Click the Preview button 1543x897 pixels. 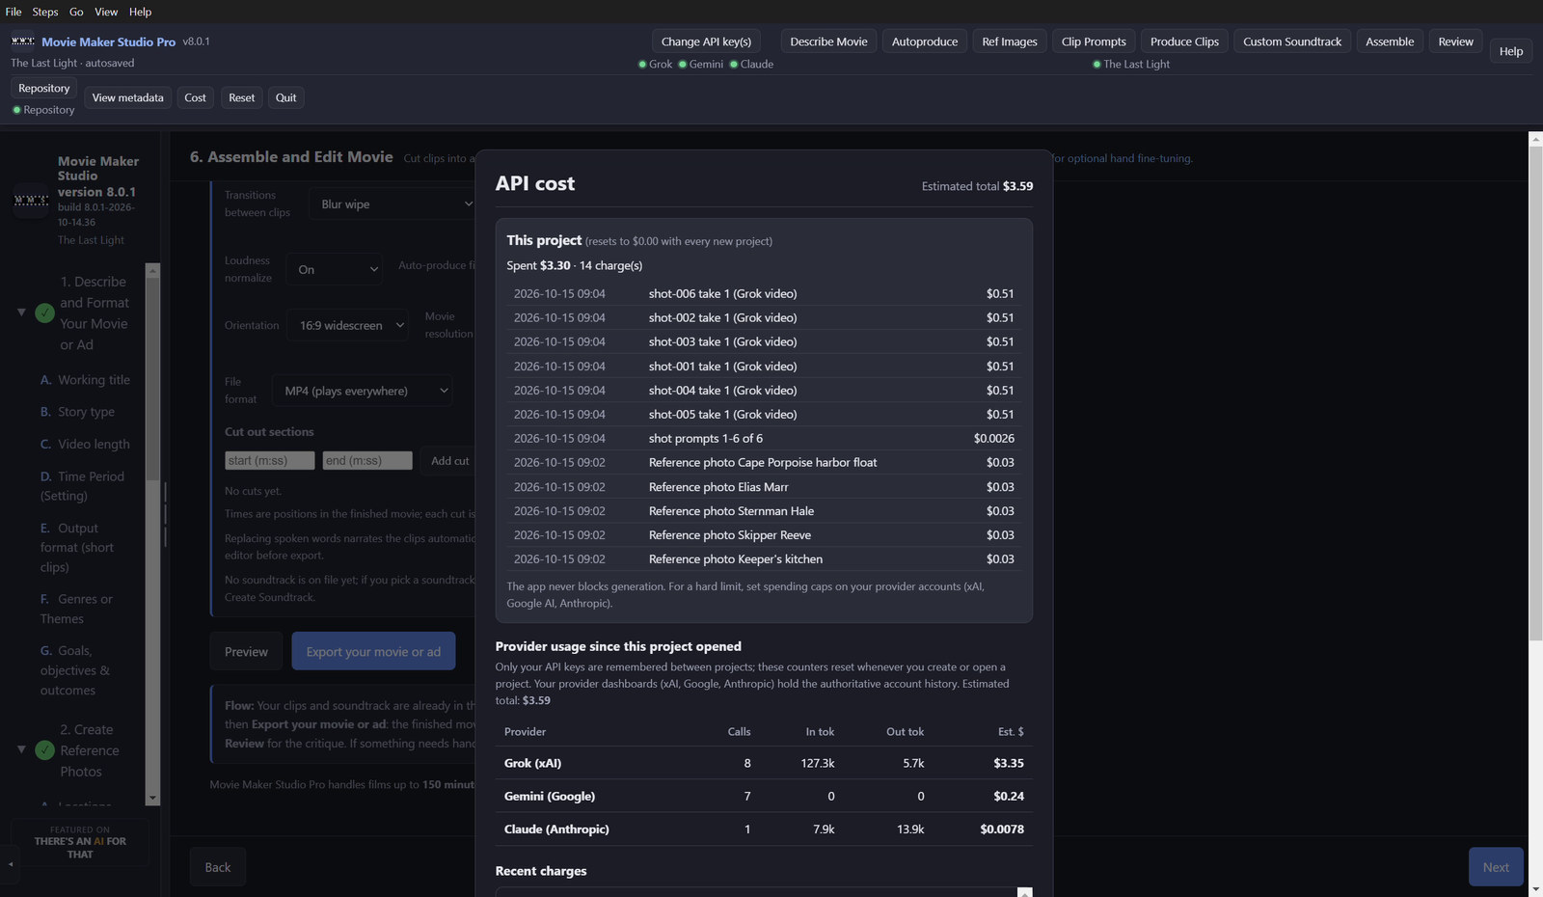click(x=246, y=652)
